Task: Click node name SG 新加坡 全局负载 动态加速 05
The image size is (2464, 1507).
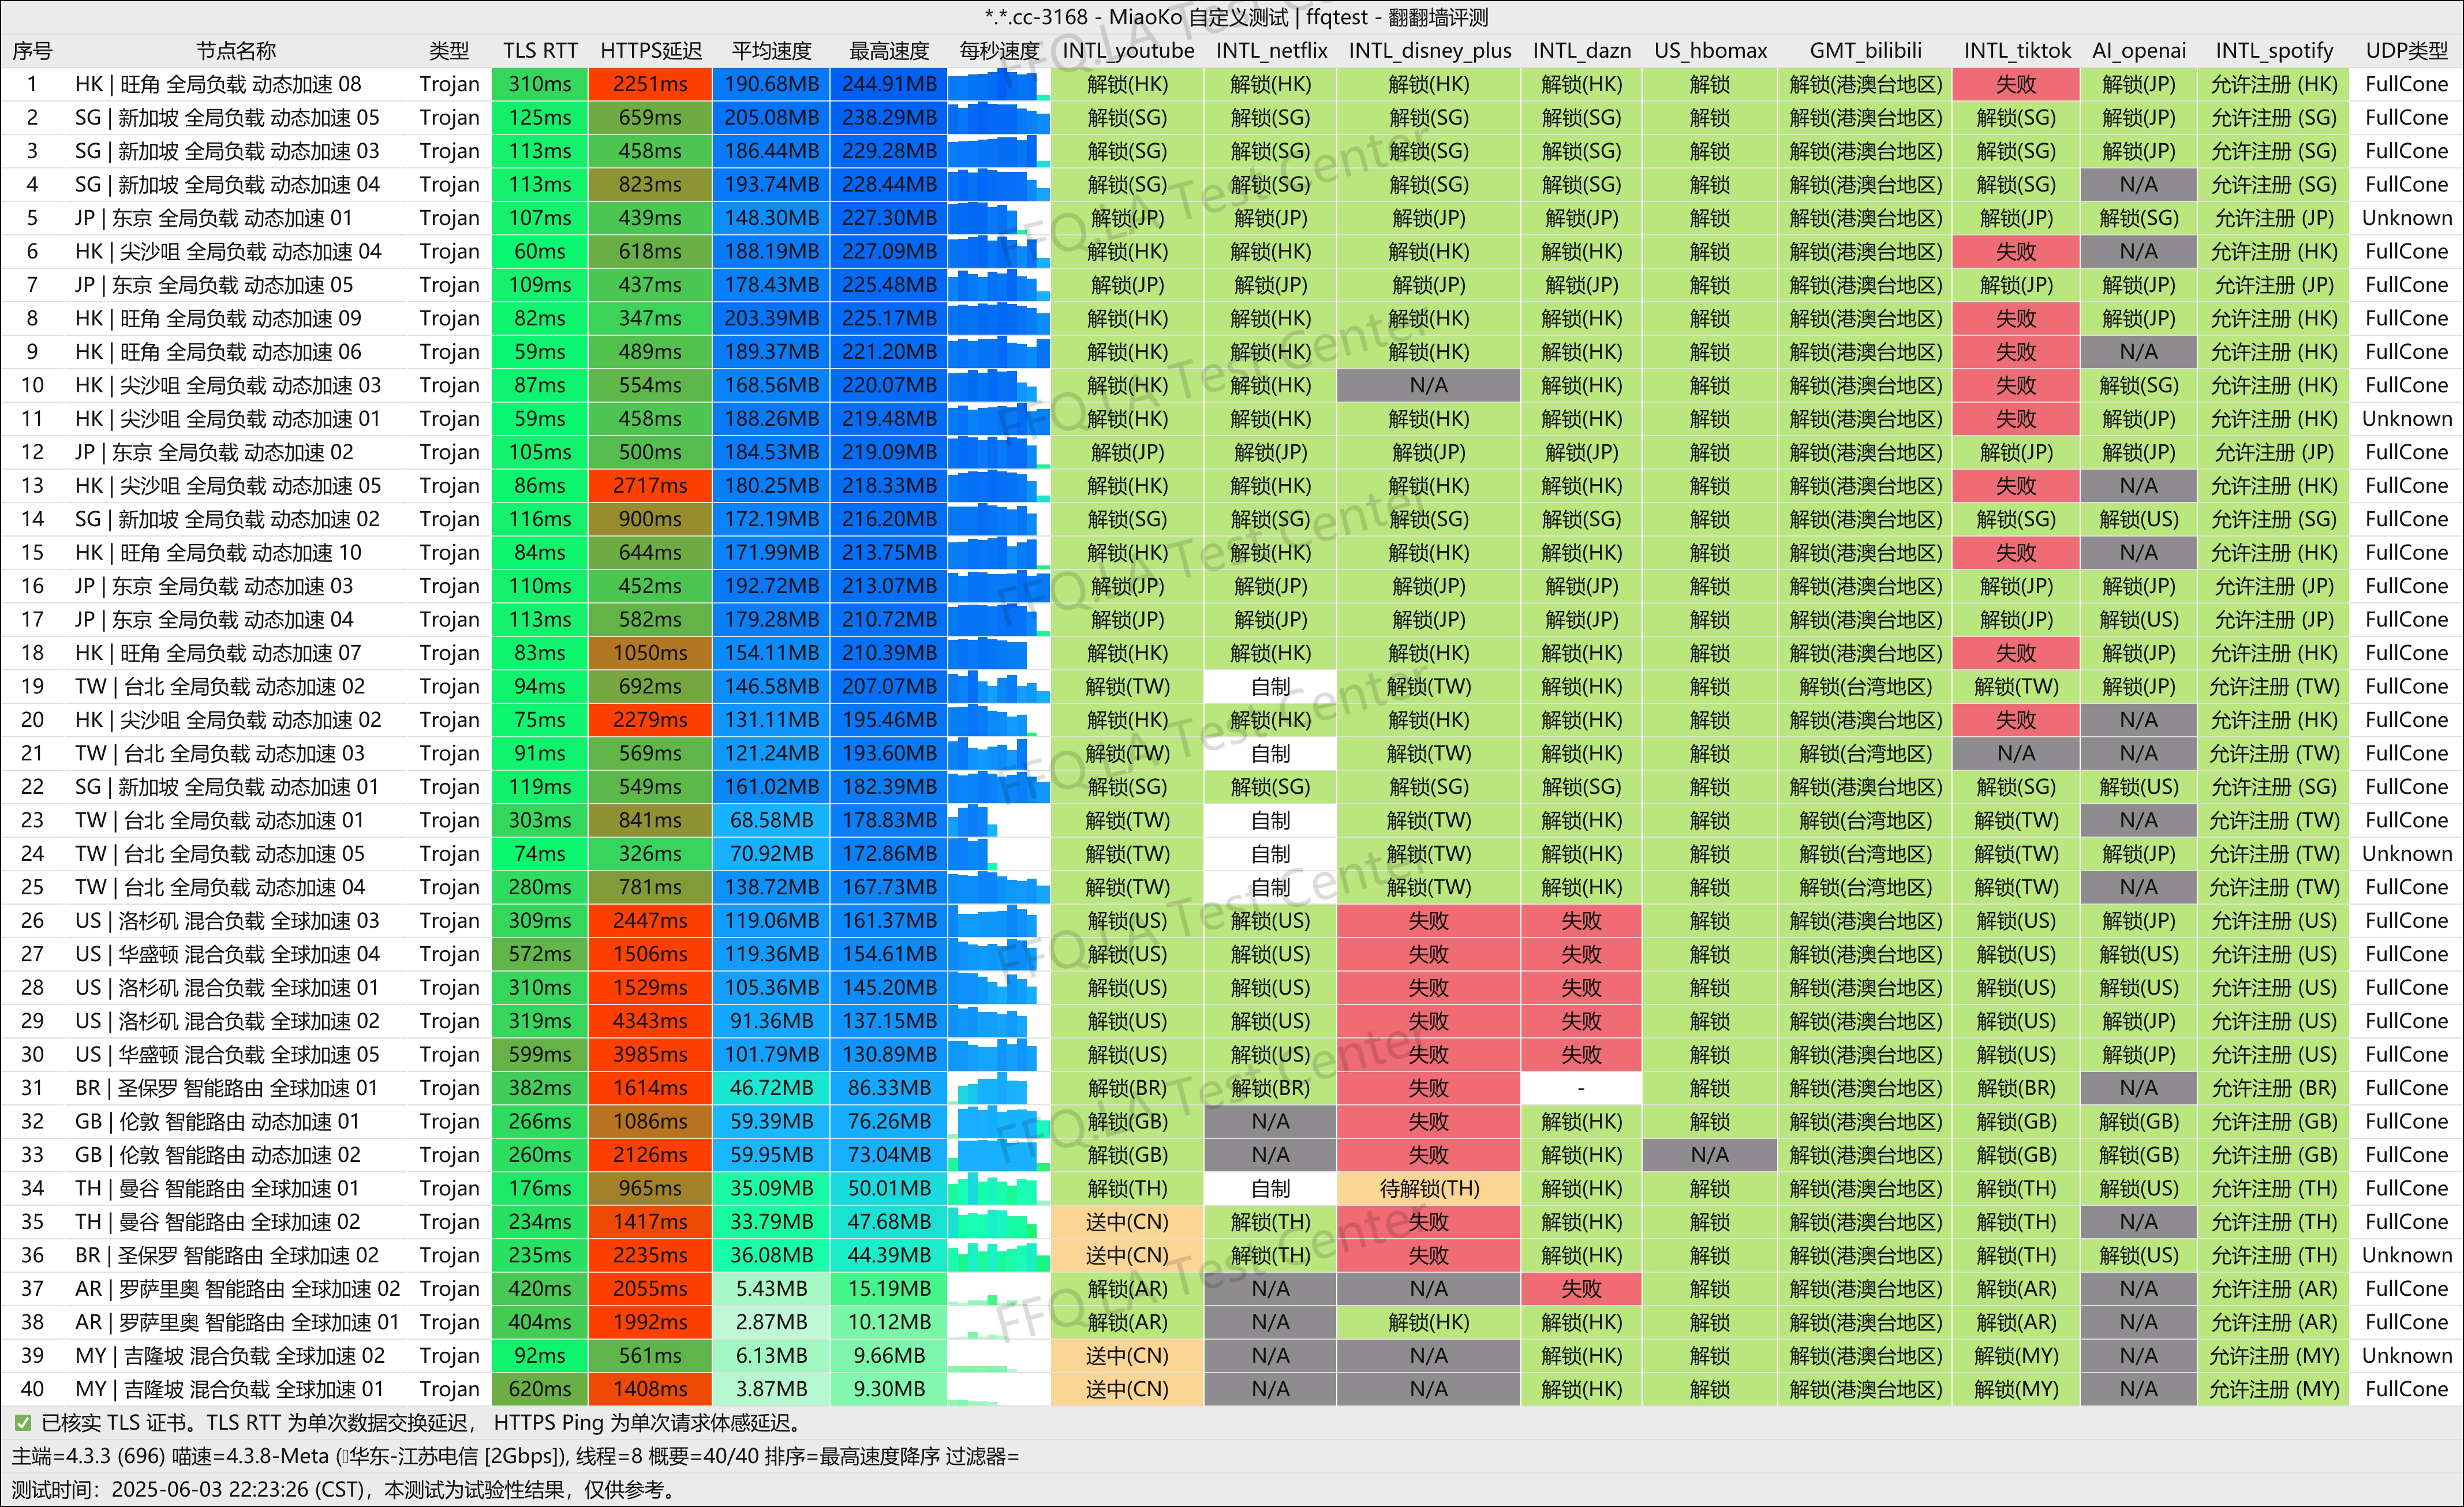Action: pyautogui.click(x=227, y=118)
